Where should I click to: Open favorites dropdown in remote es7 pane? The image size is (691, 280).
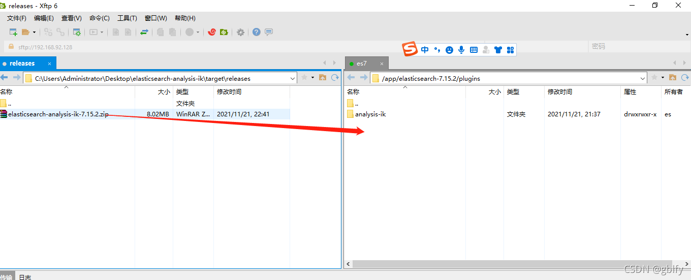(x=663, y=78)
